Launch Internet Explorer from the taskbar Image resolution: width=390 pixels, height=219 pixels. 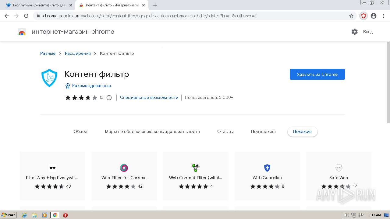tap(24, 215)
